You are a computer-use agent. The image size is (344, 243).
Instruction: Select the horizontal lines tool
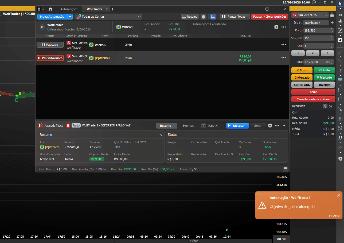coord(340,80)
